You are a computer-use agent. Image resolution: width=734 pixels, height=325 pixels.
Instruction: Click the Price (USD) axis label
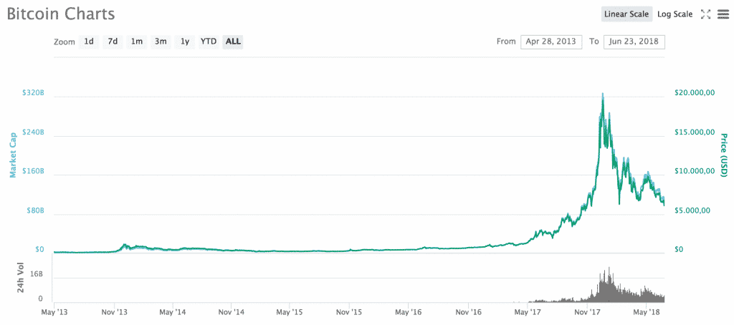[x=723, y=155]
